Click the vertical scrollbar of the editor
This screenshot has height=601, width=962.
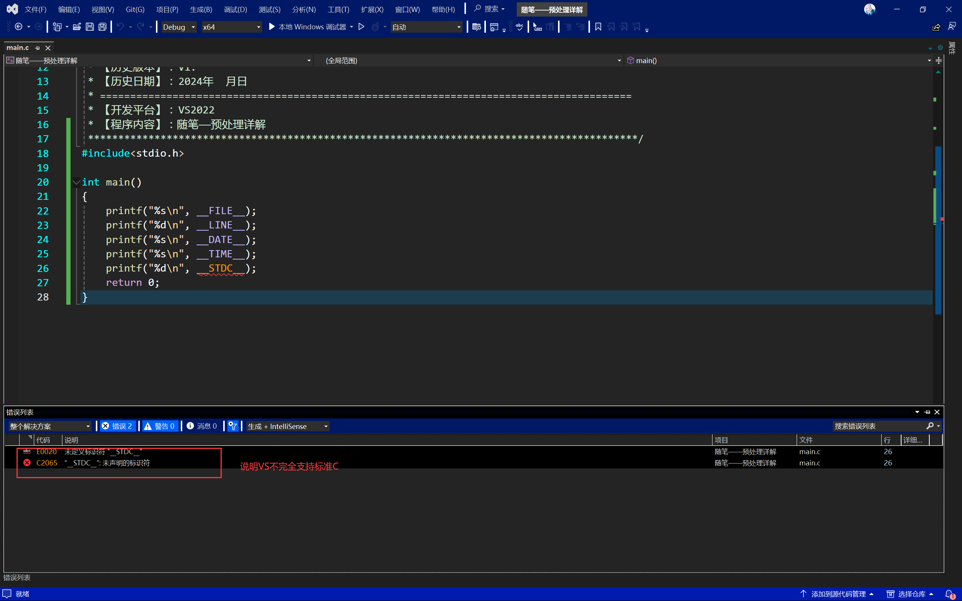(x=938, y=231)
